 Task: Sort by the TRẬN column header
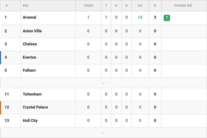pos(88,6)
